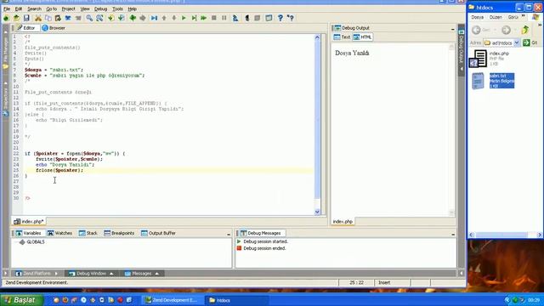544x306 pixels.
Task: Open the Stack tab
Action: [x=88, y=233]
